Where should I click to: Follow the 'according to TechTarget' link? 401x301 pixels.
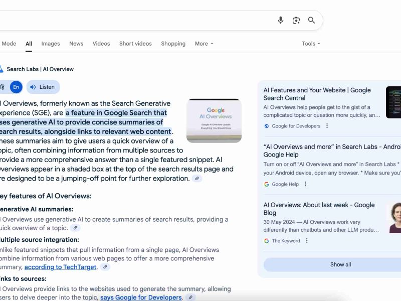[60, 267]
